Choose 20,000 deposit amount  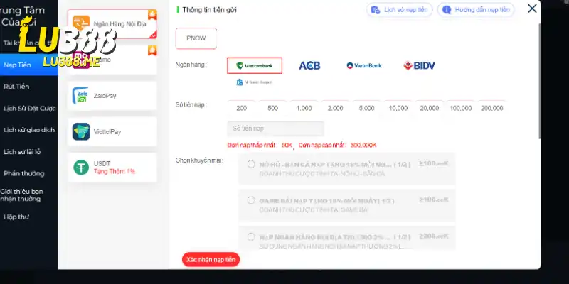point(430,108)
